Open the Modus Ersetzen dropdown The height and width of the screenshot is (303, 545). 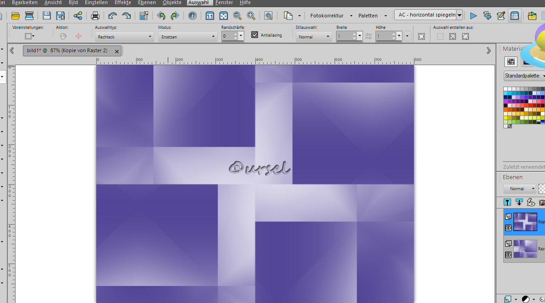[x=187, y=37]
